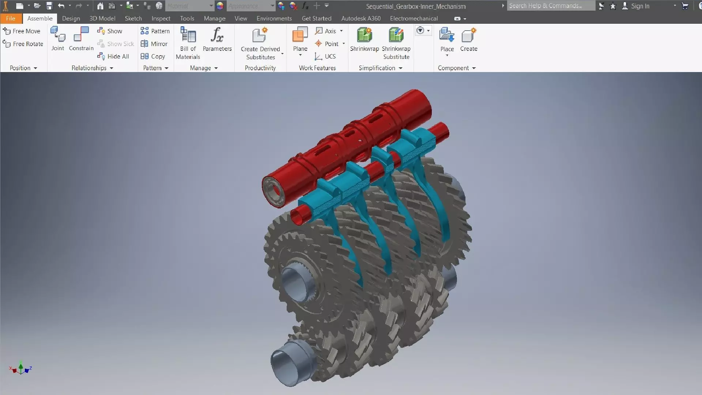Image resolution: width=702 pixels, height=395 pixels.
Task: Click Sign In
Action: pos(636,6)
